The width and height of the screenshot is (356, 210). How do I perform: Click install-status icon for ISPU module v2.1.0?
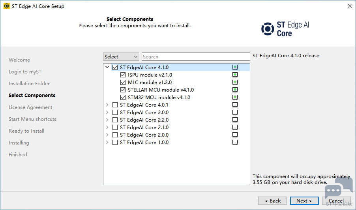pyautogui.click(x=235, y=75)
